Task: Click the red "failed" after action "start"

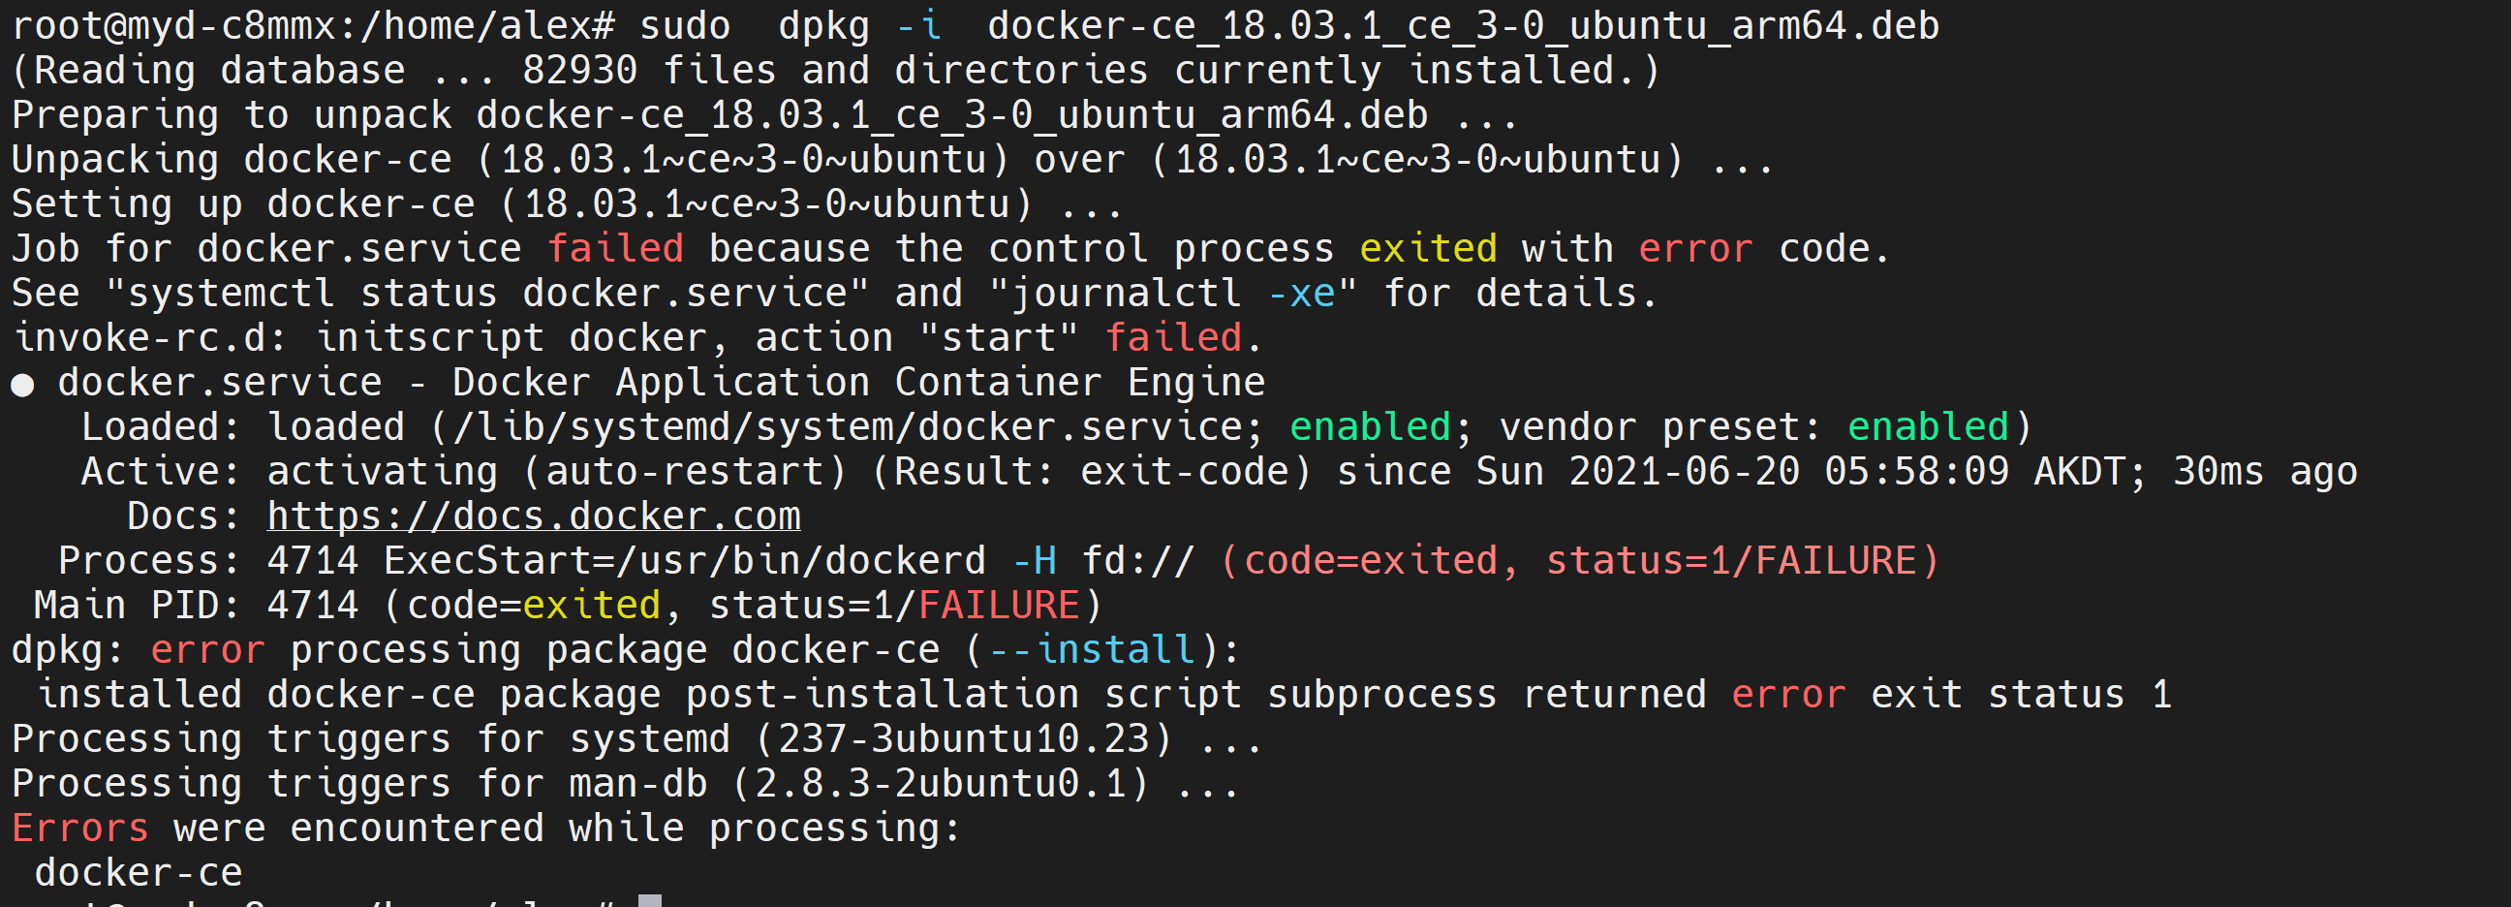Action: coord(1172,338)
